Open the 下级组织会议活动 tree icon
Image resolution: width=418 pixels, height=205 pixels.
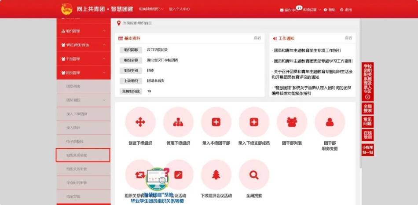216,175
